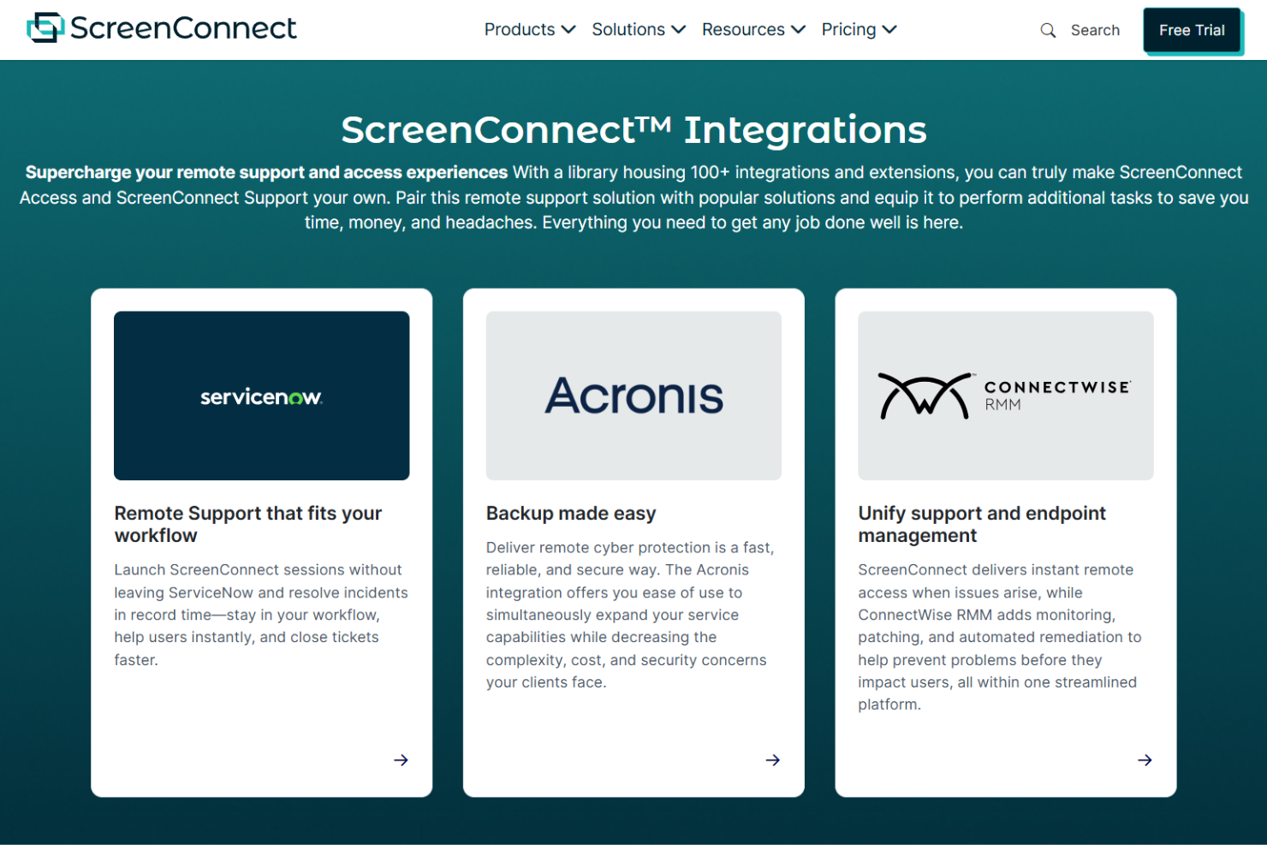Click the Backup made easy heading
This screenshot has height=845, width=1267.
[571, 513]
